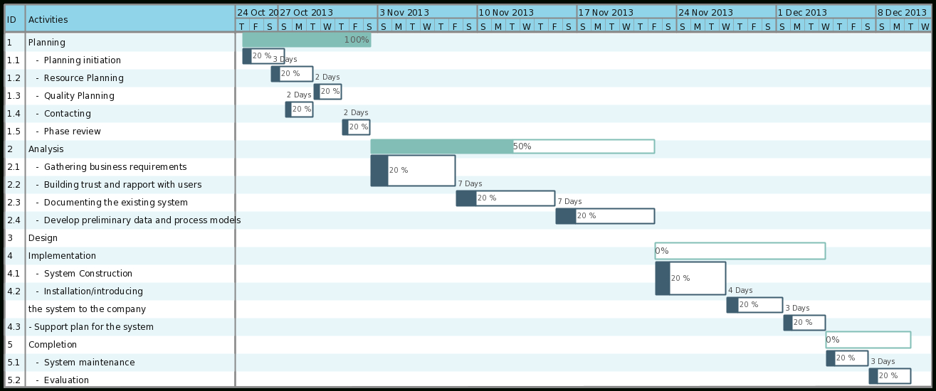Click the System Construction task bar

pos(690,279)
